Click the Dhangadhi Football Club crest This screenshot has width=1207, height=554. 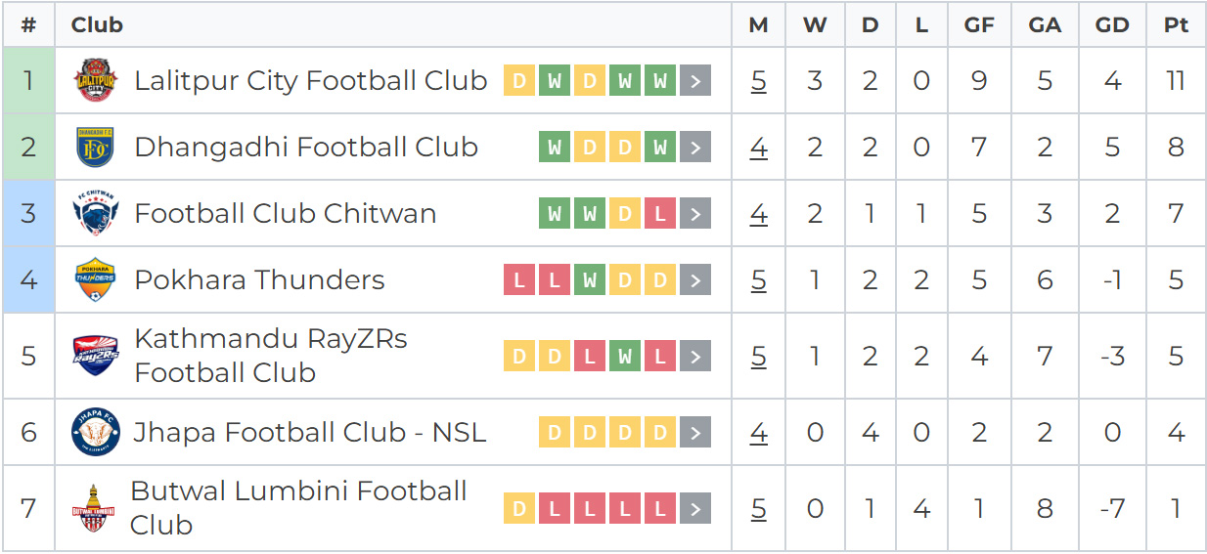click(x=96, y=148)
